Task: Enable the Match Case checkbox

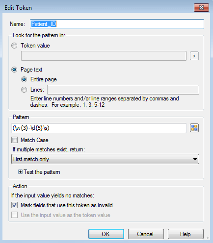Action: pos(14,140)
